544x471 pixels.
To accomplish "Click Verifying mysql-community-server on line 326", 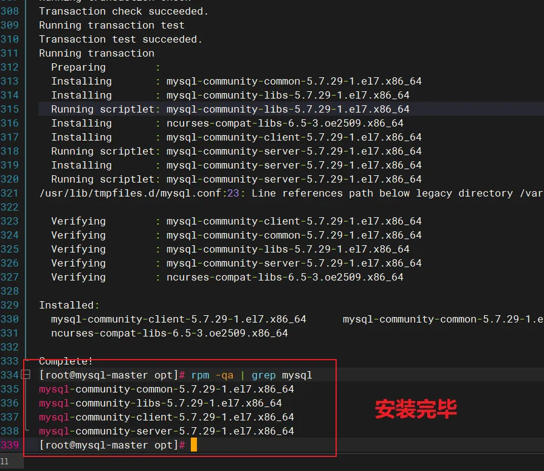I will click(x=236, y=263).
